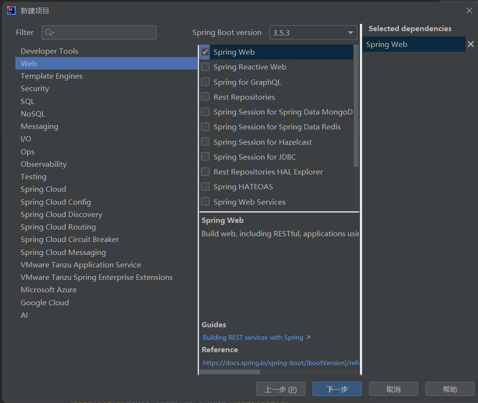Select the Spring Cloud category
This screenshot has width=478, height=403.
107,189
